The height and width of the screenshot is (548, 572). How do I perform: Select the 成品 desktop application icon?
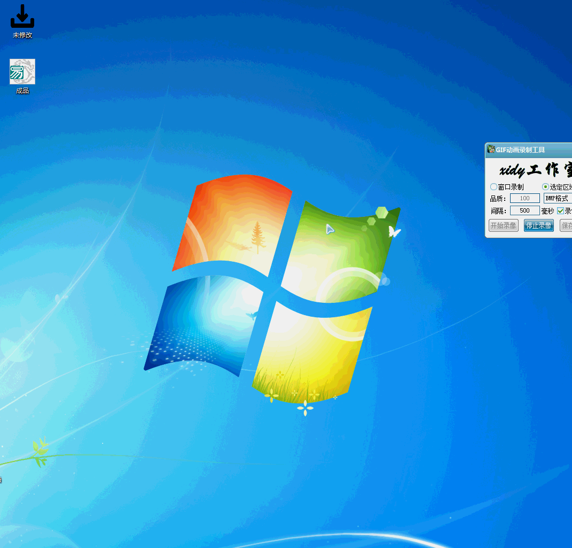pos(22,72)
